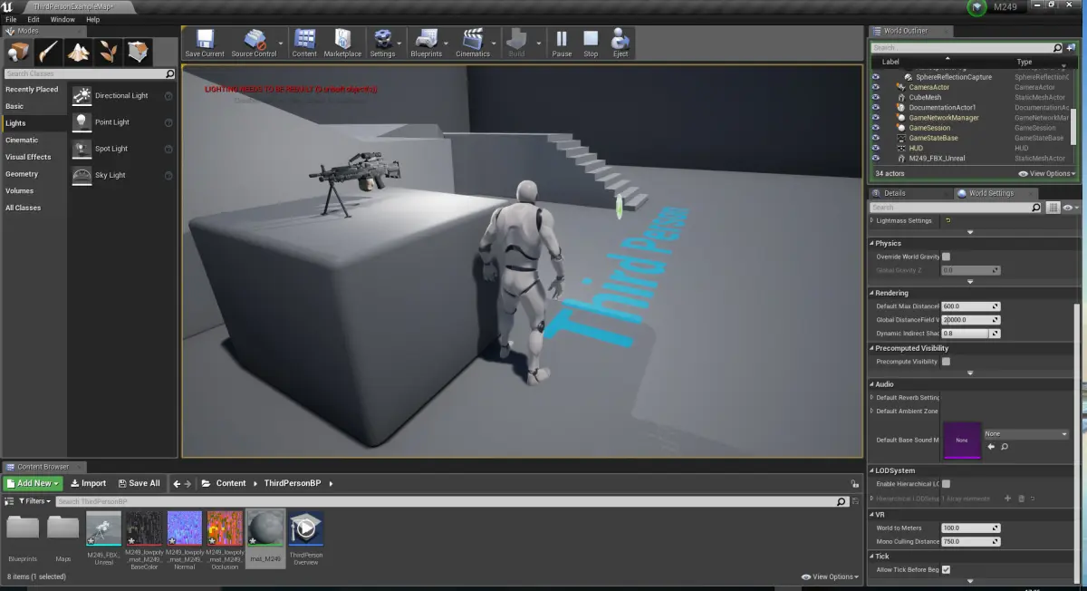
Task: Open the Base Sound Mix None dropdown
Action: (x=1026, y=434)
